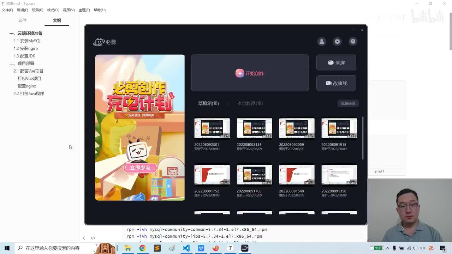452x254 pixels.
Task: Show hidden system tray icons
Action: coord(387,248)
